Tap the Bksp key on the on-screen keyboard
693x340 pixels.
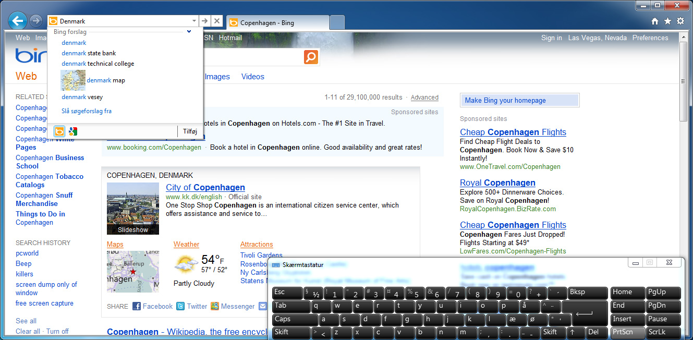[588, 293]
